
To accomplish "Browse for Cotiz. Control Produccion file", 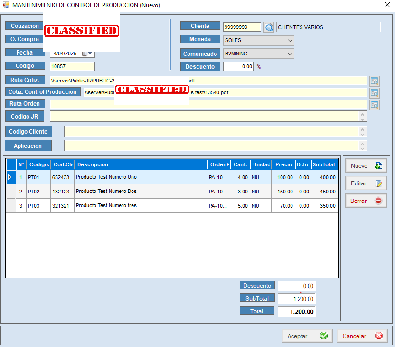I will click(x=374, y=93).
